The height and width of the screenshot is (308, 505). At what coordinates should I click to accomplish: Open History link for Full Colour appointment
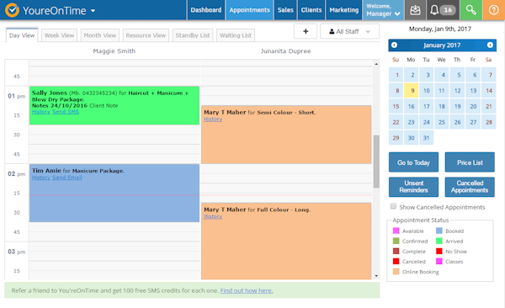coord(213,216)
